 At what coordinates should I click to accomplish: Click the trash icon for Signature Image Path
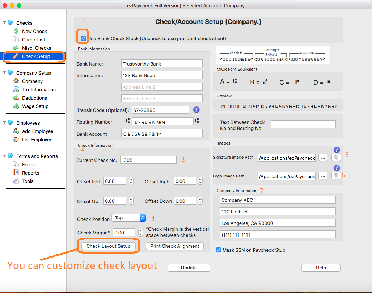(x=336, y=158)
